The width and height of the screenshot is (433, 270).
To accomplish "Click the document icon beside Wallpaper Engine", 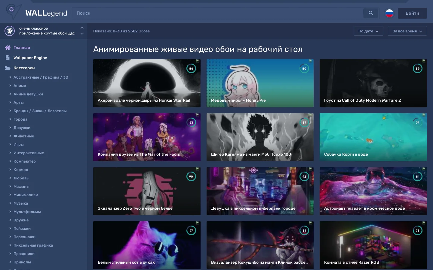I will [8, 58].
